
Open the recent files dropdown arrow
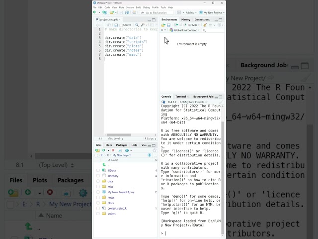pos(116,12)
